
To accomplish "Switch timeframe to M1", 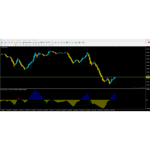I will pos(30,45).
